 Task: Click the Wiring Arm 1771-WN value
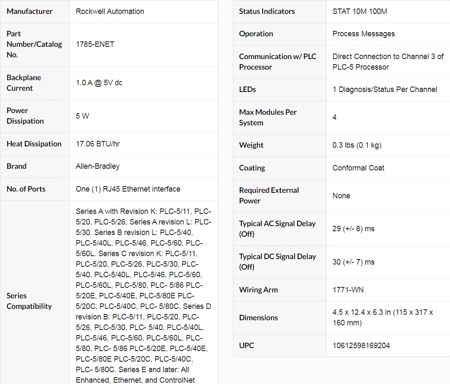(348, 290)
